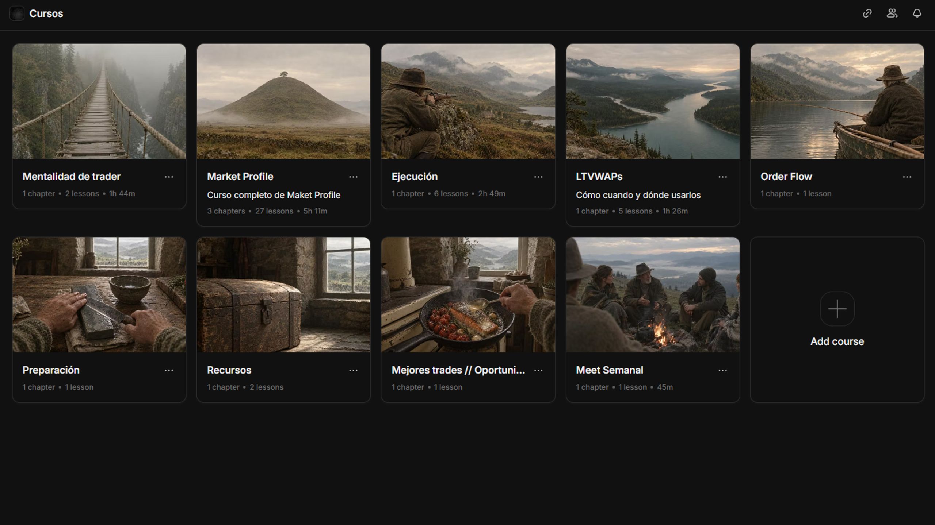Open the Market Profile hill thumbnail
This screenshot has height=525, width=935.
[283, 101]
